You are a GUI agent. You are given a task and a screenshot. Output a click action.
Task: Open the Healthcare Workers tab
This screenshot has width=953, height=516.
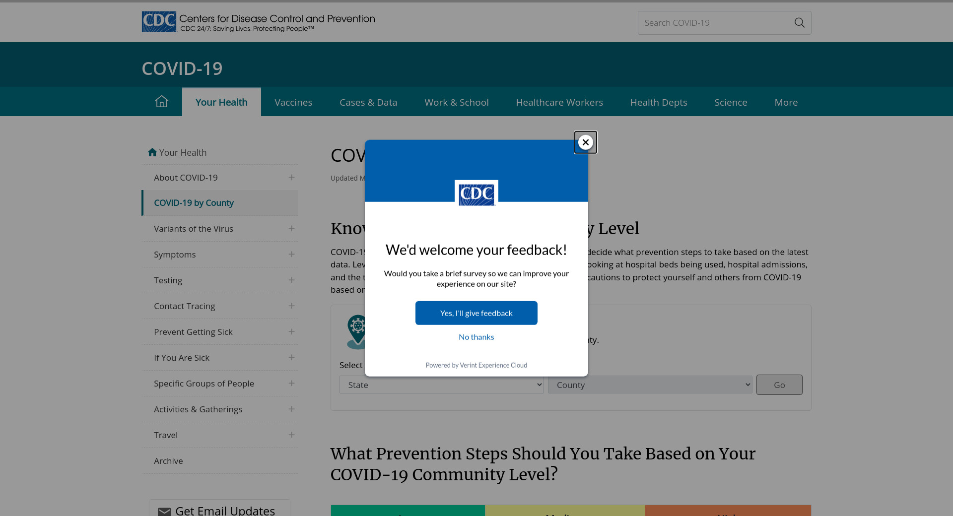tap(559, 102)
